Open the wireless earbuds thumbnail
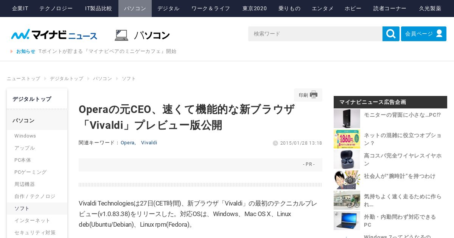 pyautogui.click(x=347, y=159)
